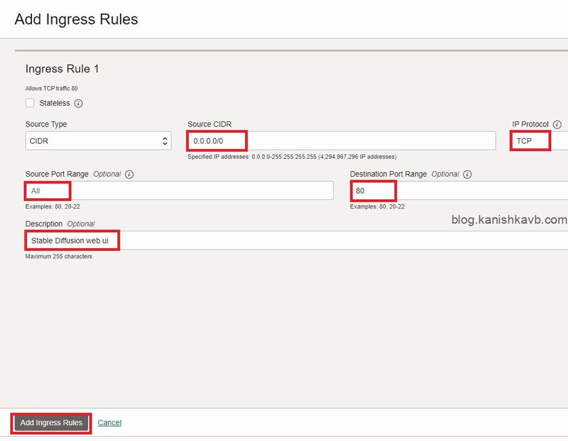Click the Cancel link
568x441 pixels.
[110, 423]
